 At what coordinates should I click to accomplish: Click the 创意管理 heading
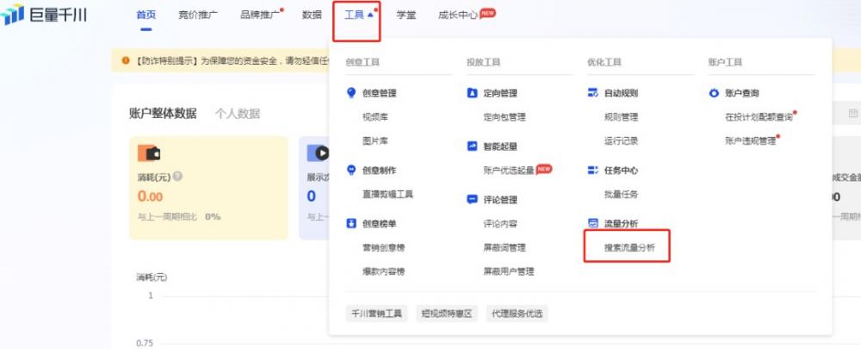(x=380, y=93)
